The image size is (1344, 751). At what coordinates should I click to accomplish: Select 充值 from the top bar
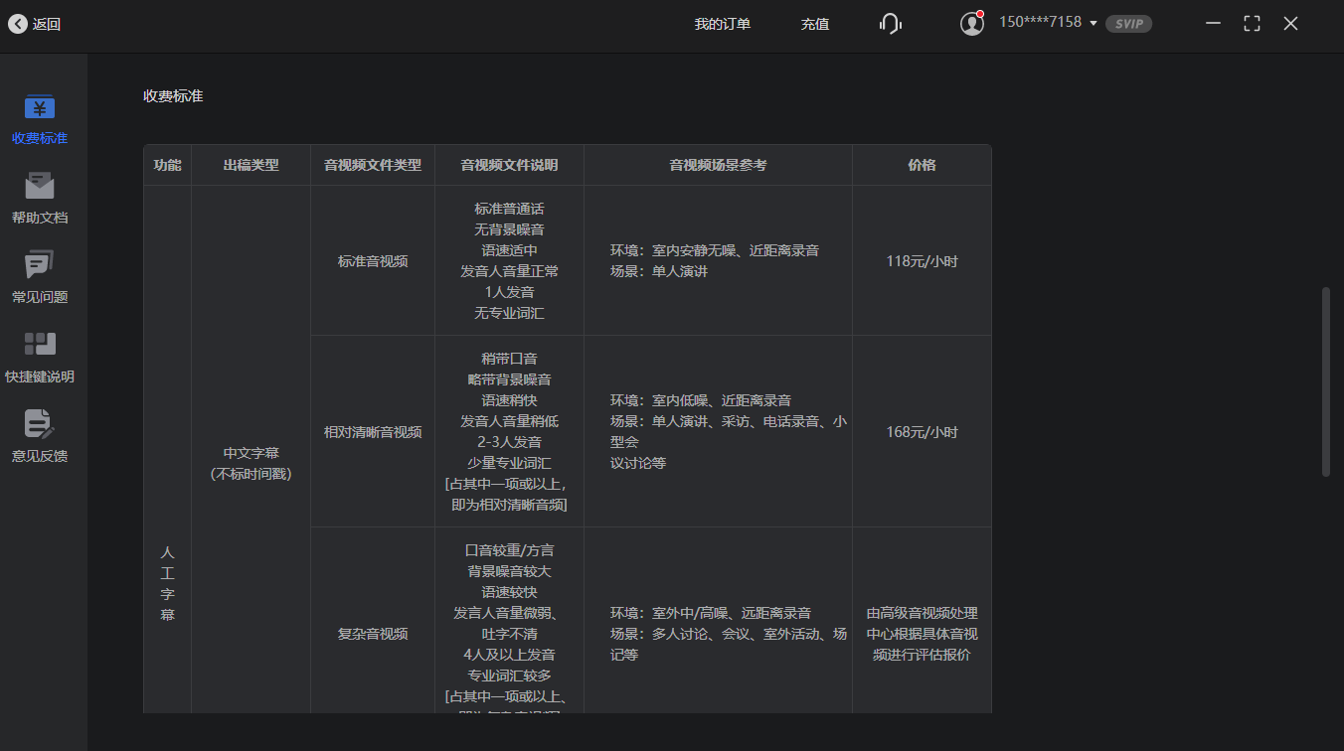tap(814, 23)
